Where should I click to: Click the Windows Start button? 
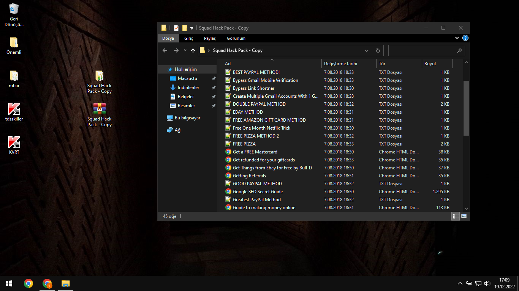tap(9, 283)
